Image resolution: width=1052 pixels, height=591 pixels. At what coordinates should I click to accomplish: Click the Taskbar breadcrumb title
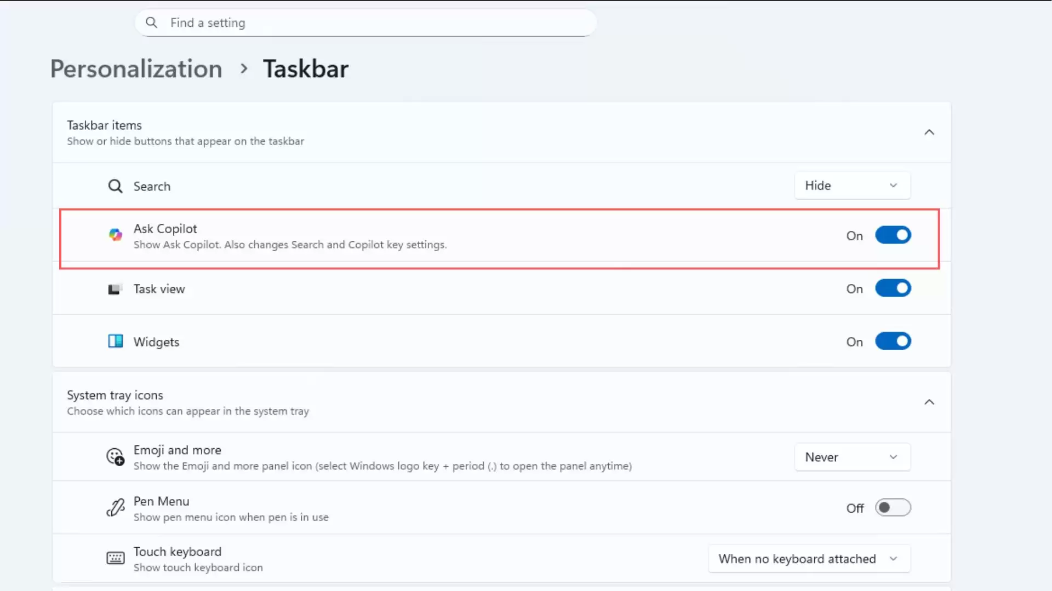click(x=306, y=69)
